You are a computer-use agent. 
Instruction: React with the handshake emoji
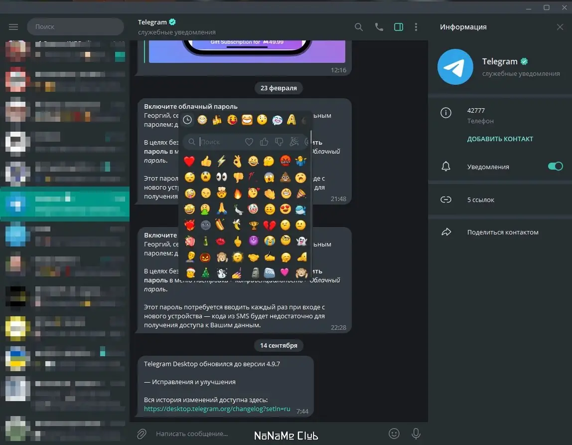254,257
